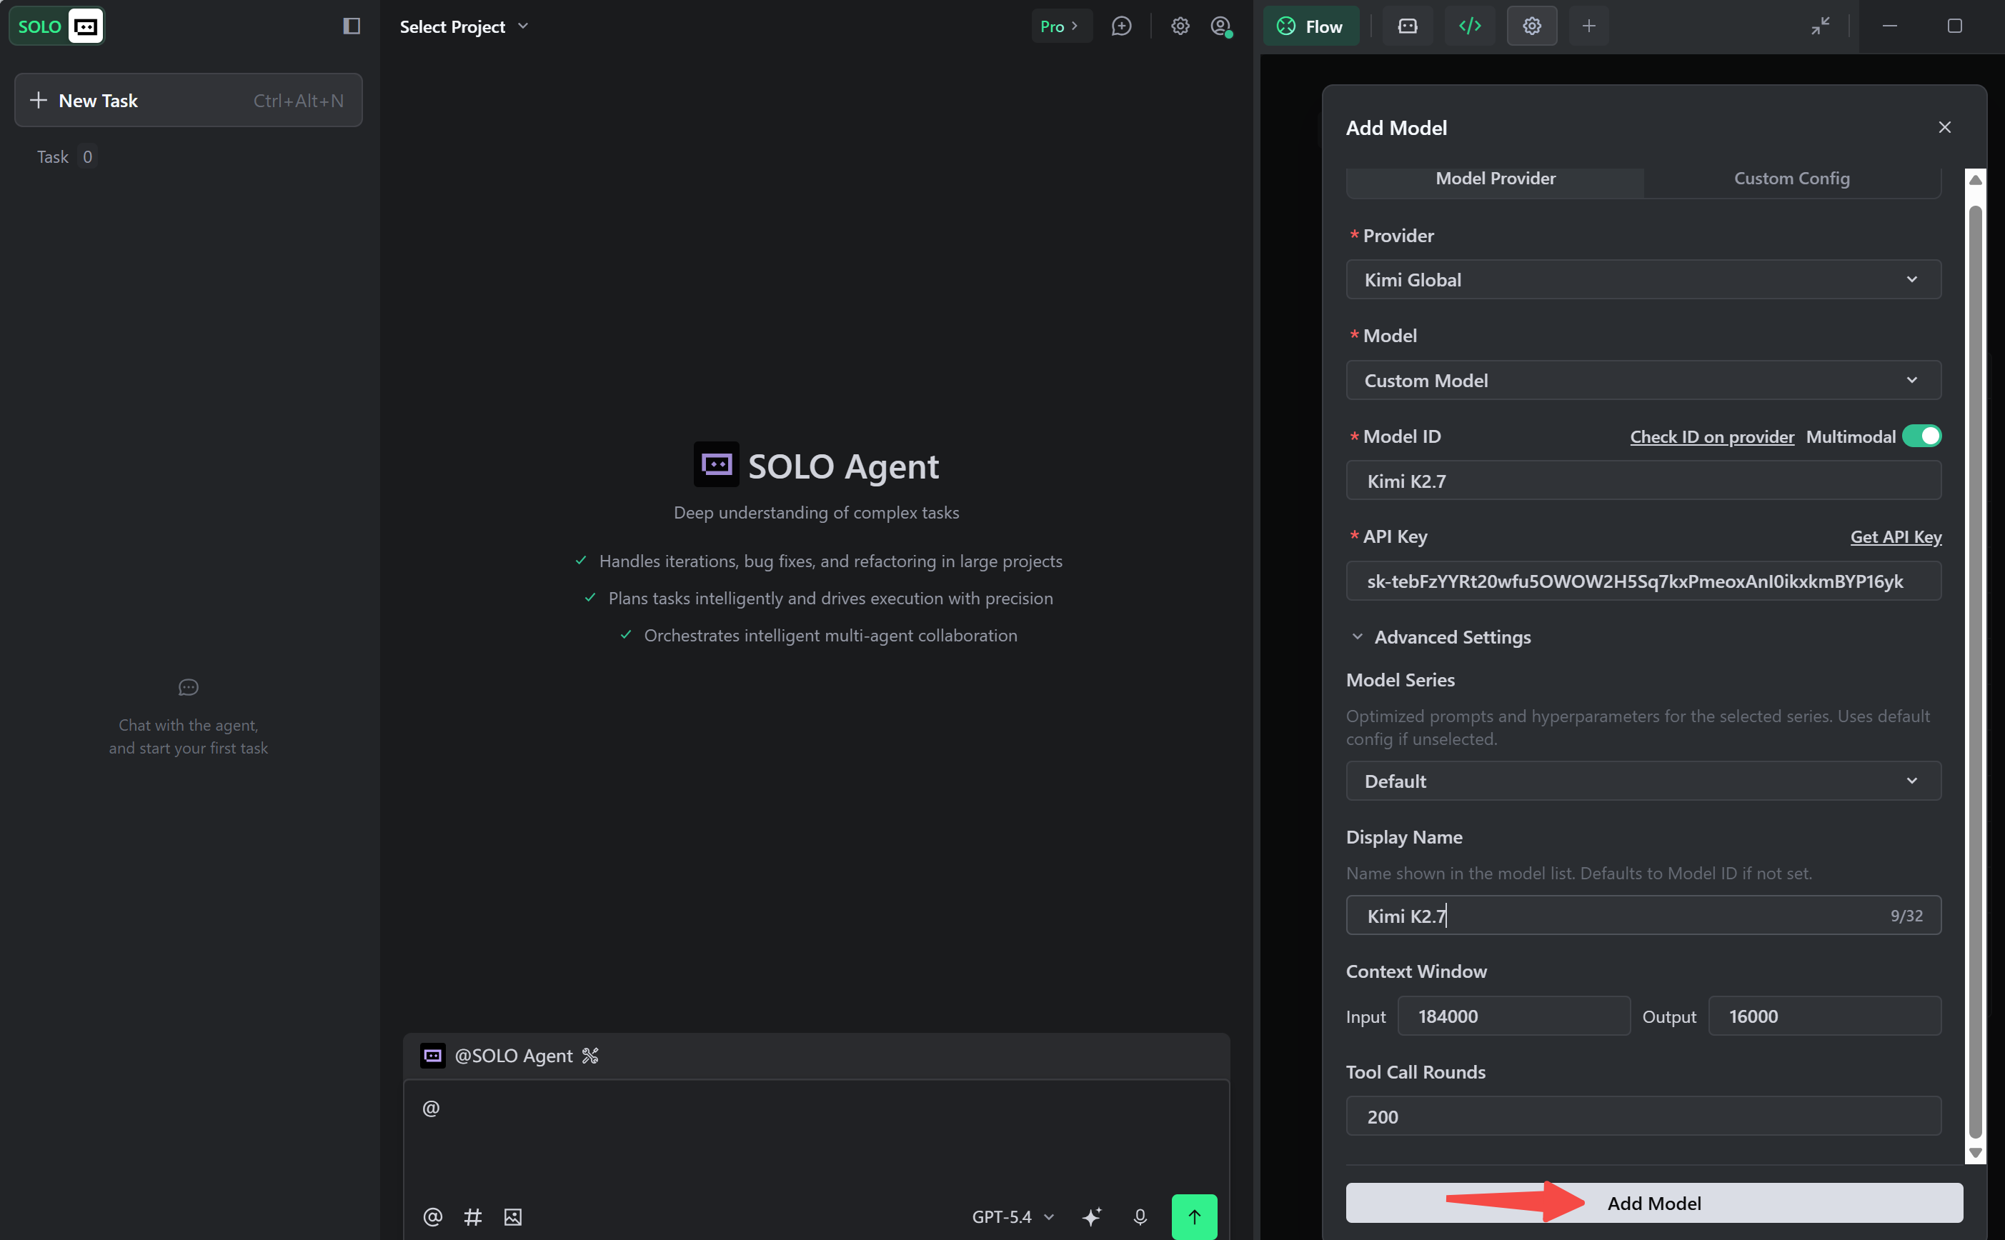Open the new chat bubble icon

click(x=1121, y=26)
